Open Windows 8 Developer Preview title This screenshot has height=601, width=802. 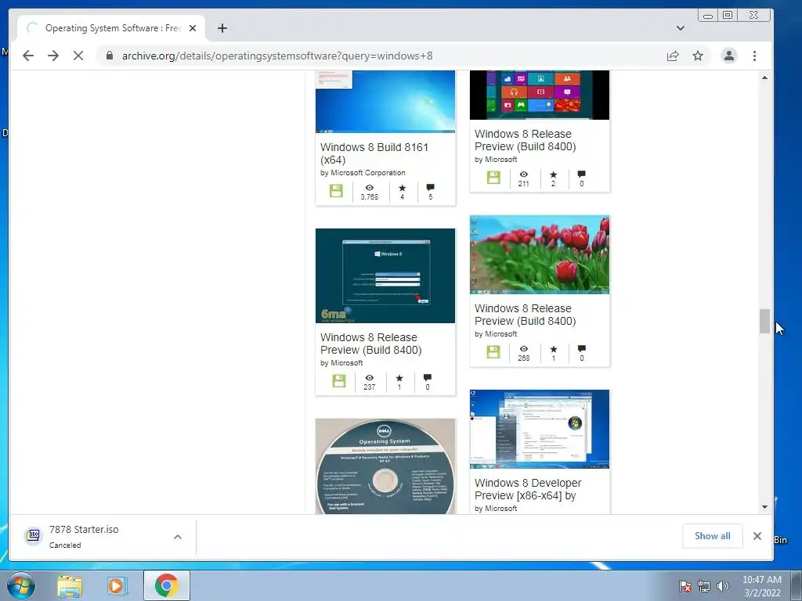click(528, 489)
